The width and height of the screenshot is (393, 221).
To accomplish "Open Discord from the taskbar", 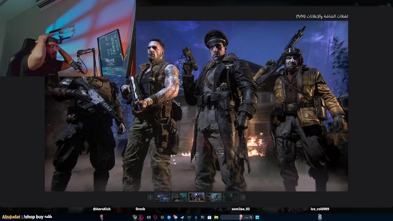I will click(176, 217).
